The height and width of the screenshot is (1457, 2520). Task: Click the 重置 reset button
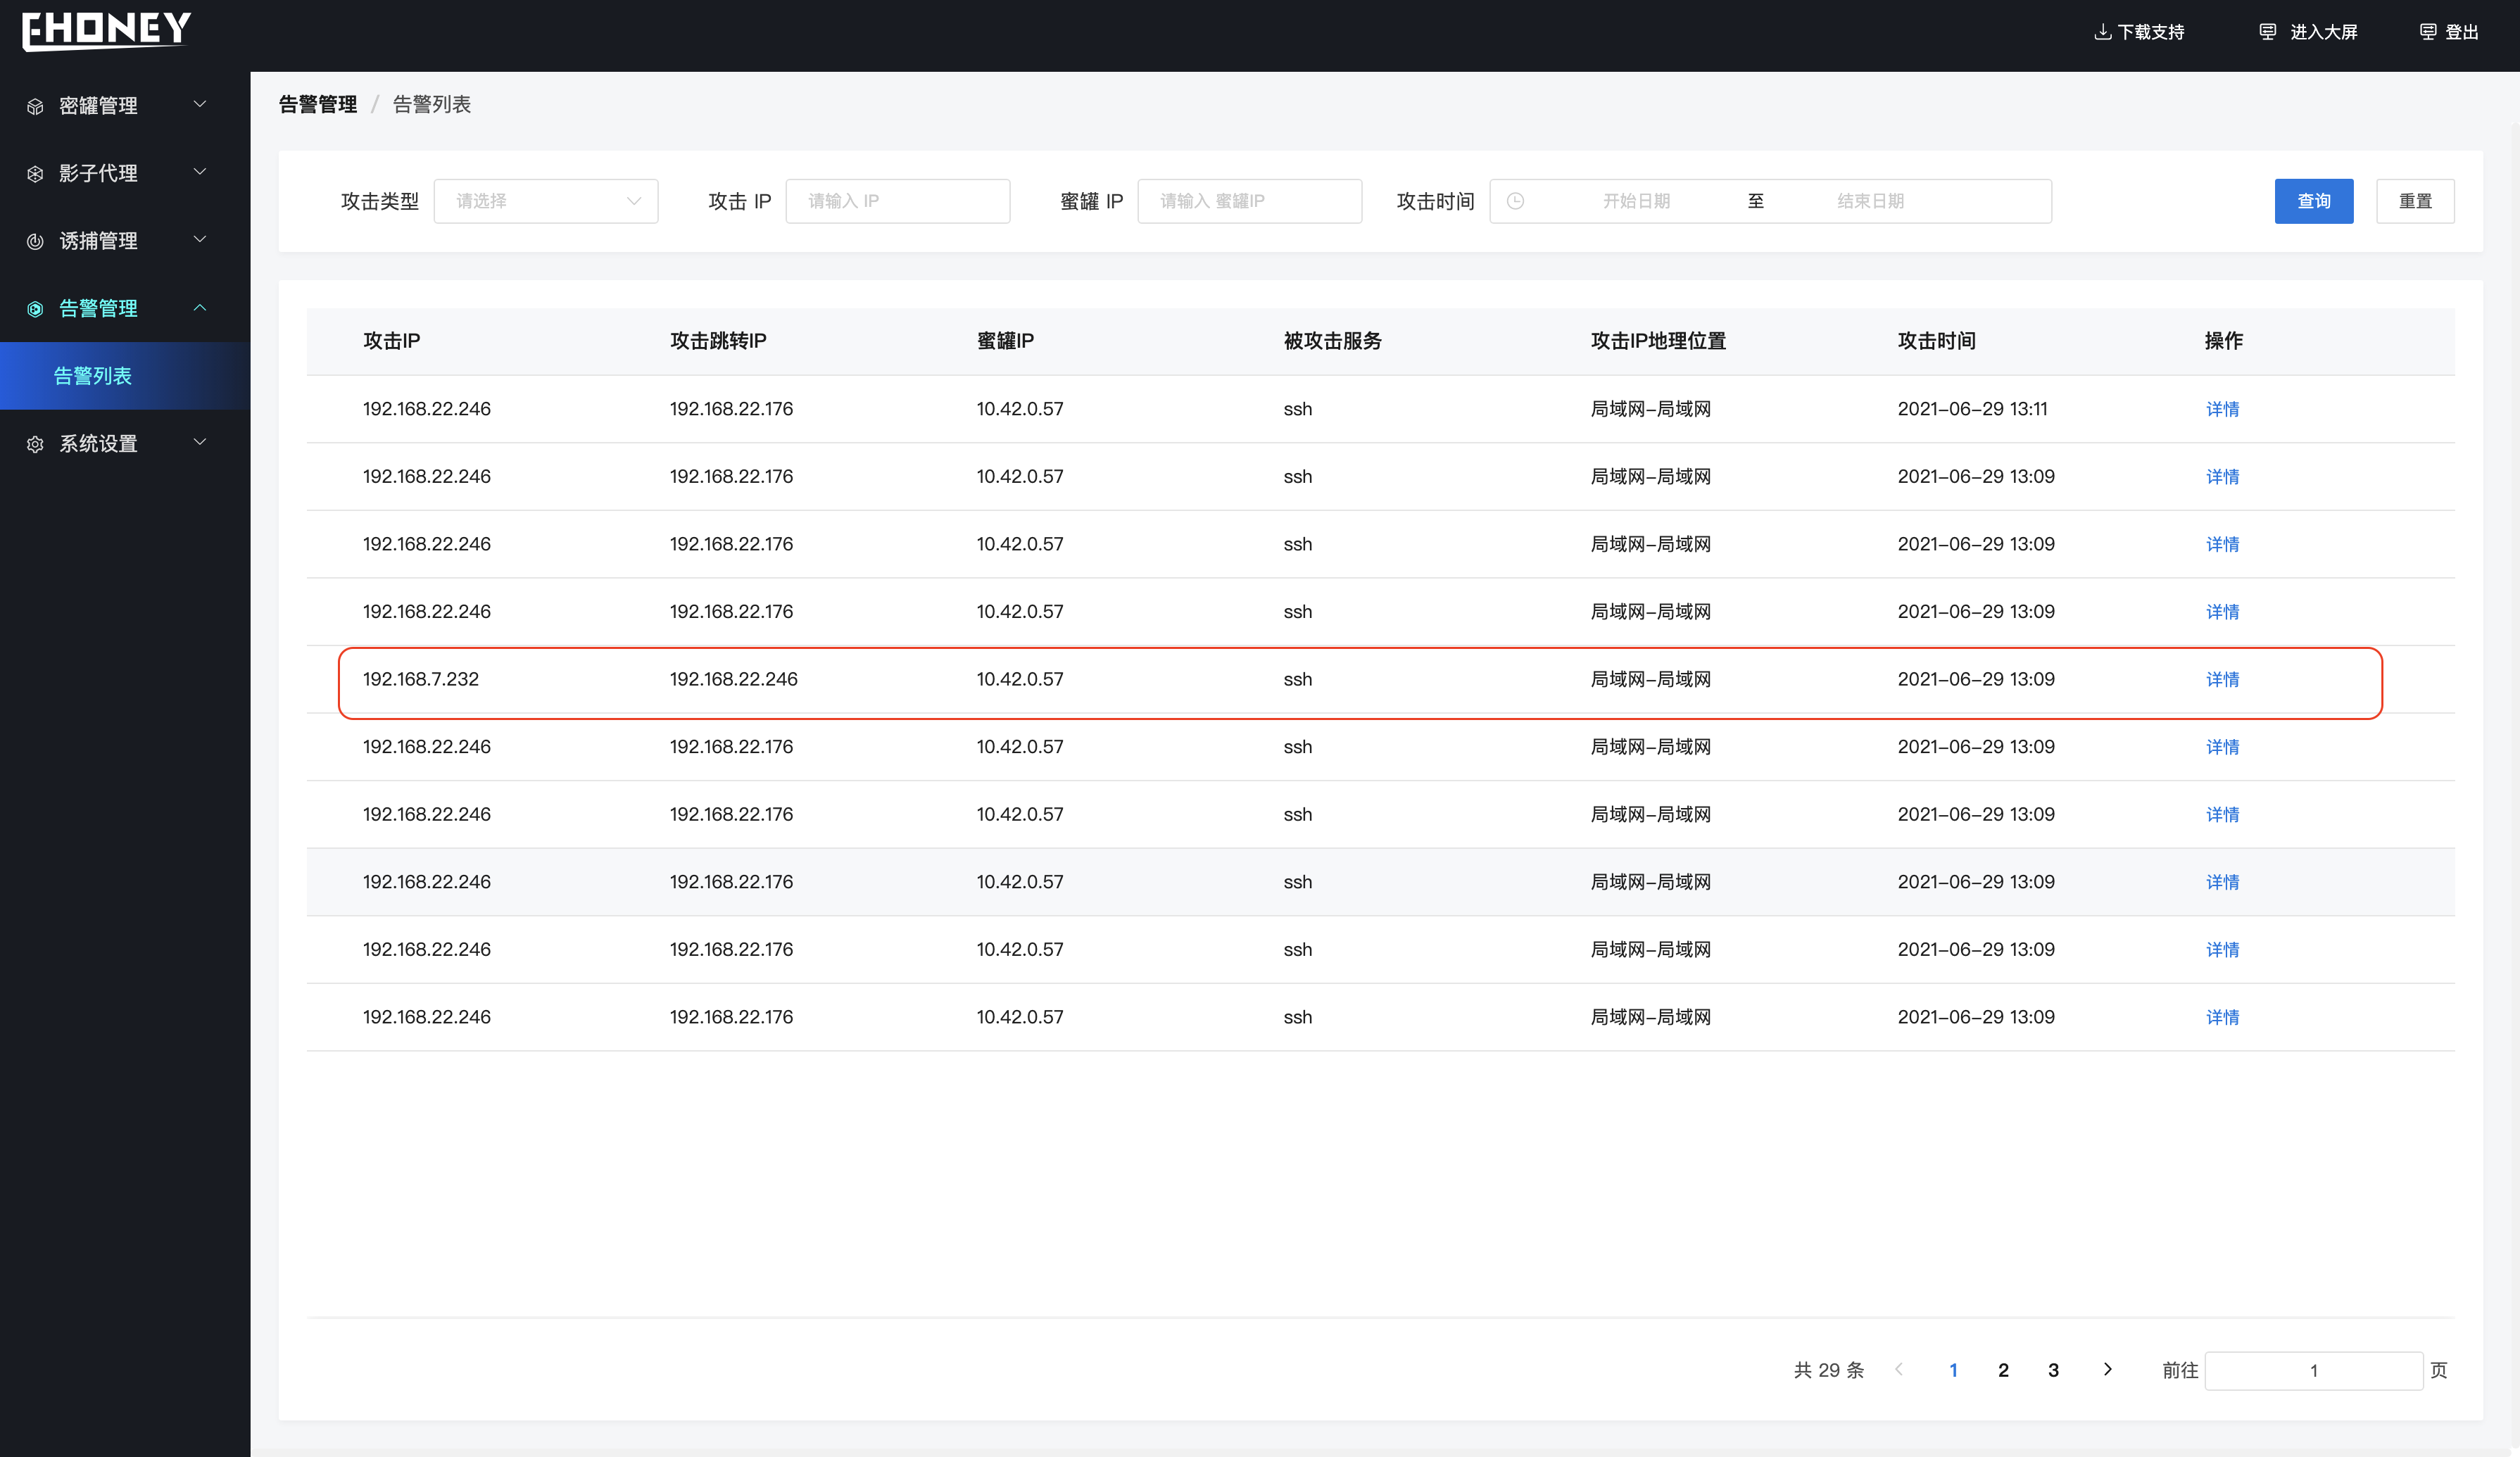click(x=2415, y=201)
